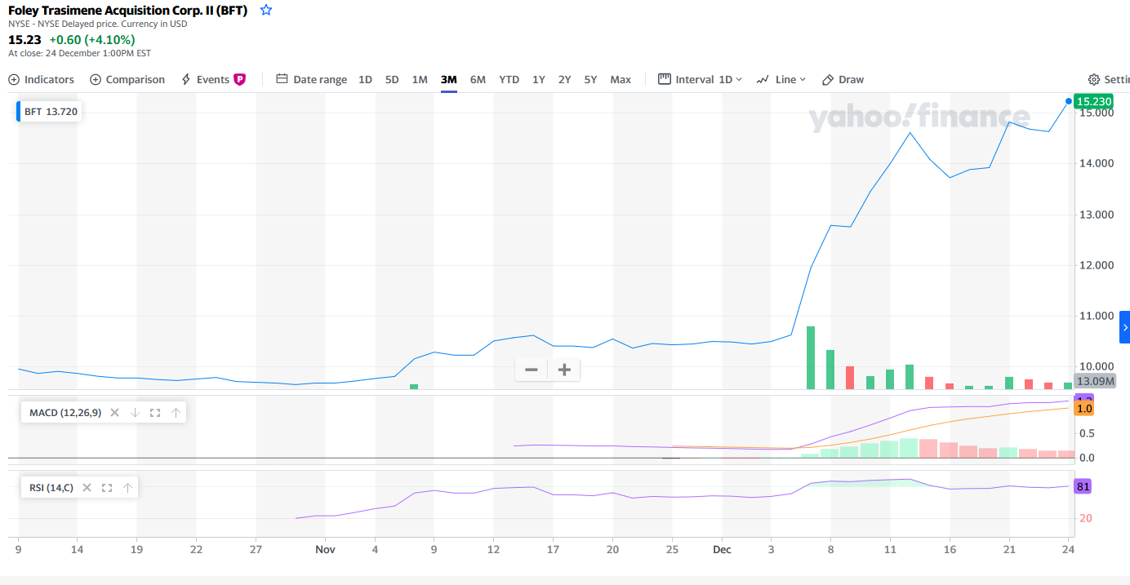This screenshot has width=1130, height=585.
Task: Click the plus-circle icon beside Comparison
Action: (x=96, y=79)
